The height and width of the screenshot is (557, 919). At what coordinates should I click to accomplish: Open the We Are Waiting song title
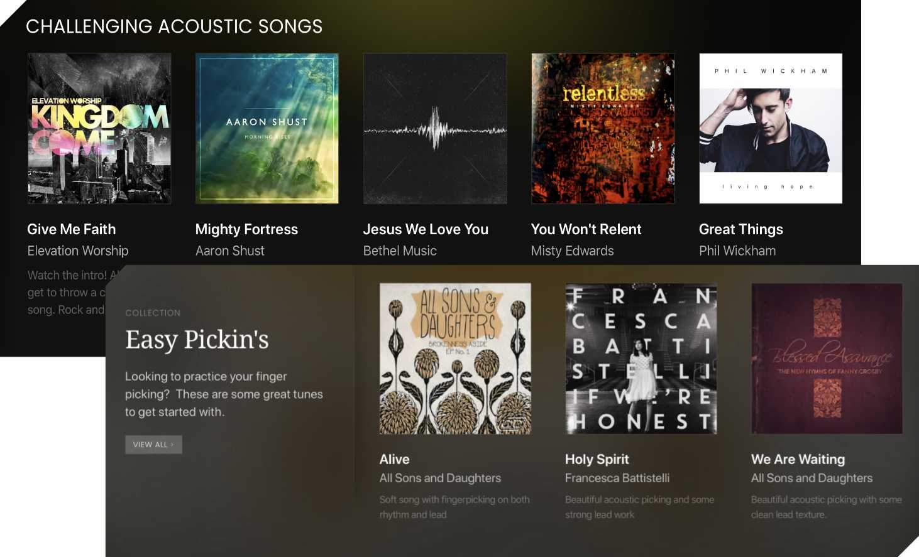798,459
